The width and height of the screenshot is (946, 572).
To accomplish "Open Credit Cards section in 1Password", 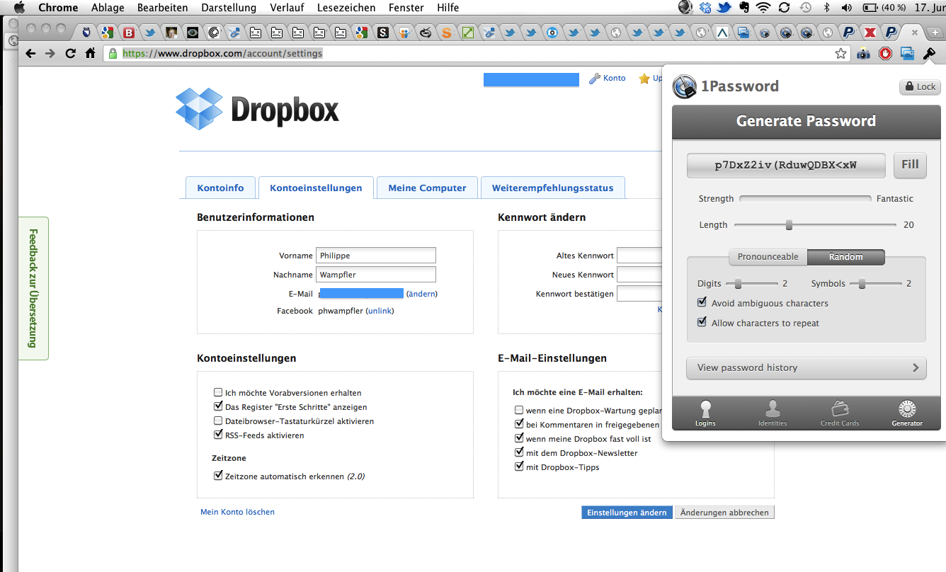I will coord(840,413).
